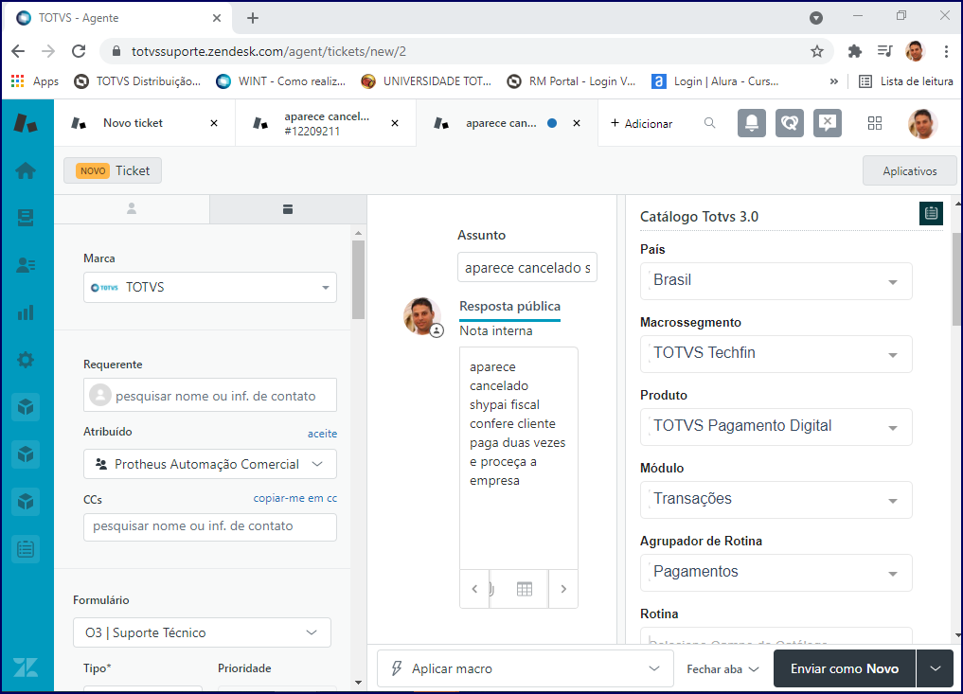
Task: Click the message-with-X toolbar icon
Action: [x=828, y=123]
